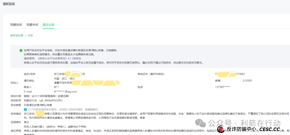Viewport: 290px width, 135px height.
Task: Switch to the 我要申诉 tab
Action: tap(32, 25)
